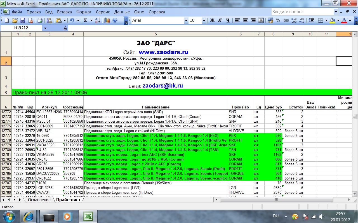Image resolution: width=358 pixels, height=223 pixels.
Task: Apply Borders using the borders icon
Action: (x=321, y=20)
